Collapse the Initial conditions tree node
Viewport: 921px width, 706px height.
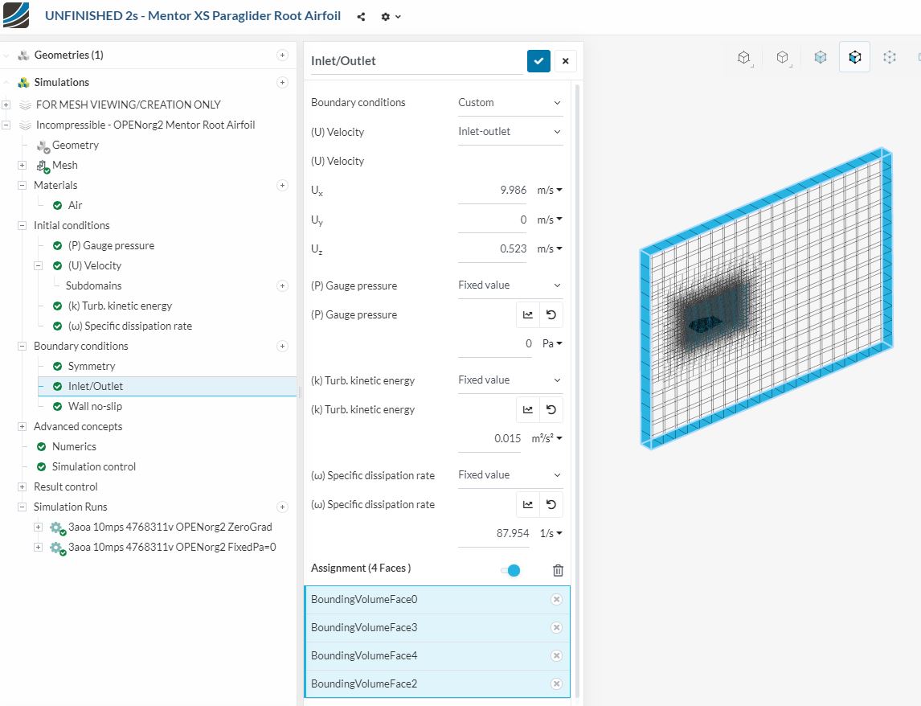click(x=22, y=225)
